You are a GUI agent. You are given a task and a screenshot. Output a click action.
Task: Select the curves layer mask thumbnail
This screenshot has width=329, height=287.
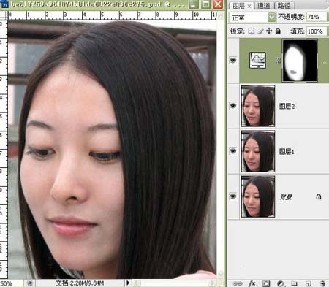[x=300, y=61]
